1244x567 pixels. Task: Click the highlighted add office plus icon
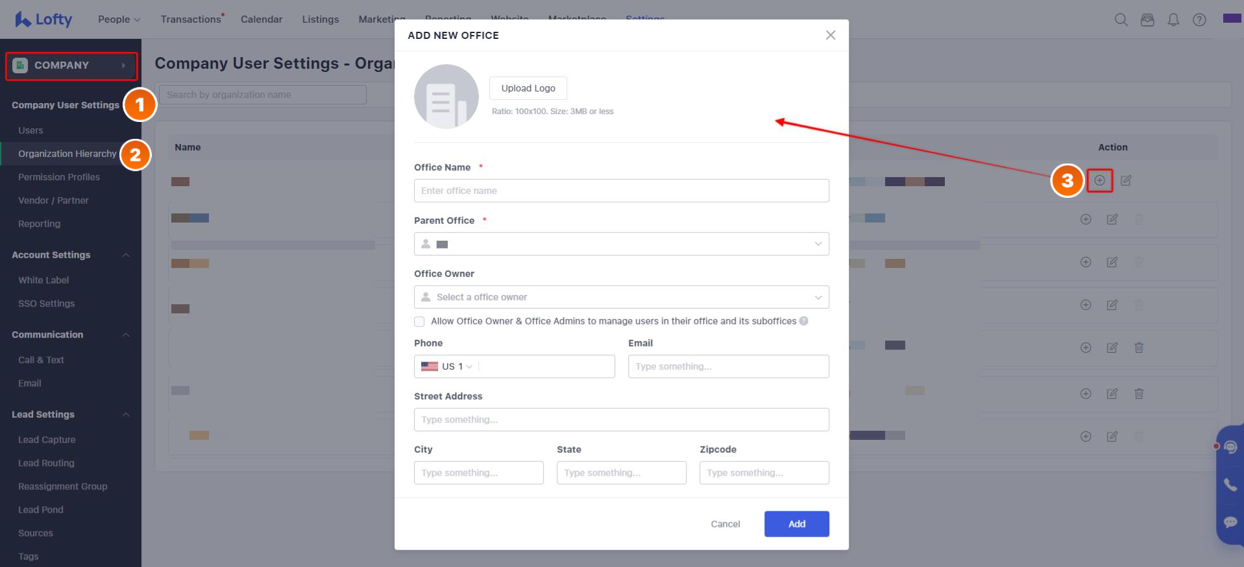pyautogui.click(x=1099, y=180)
